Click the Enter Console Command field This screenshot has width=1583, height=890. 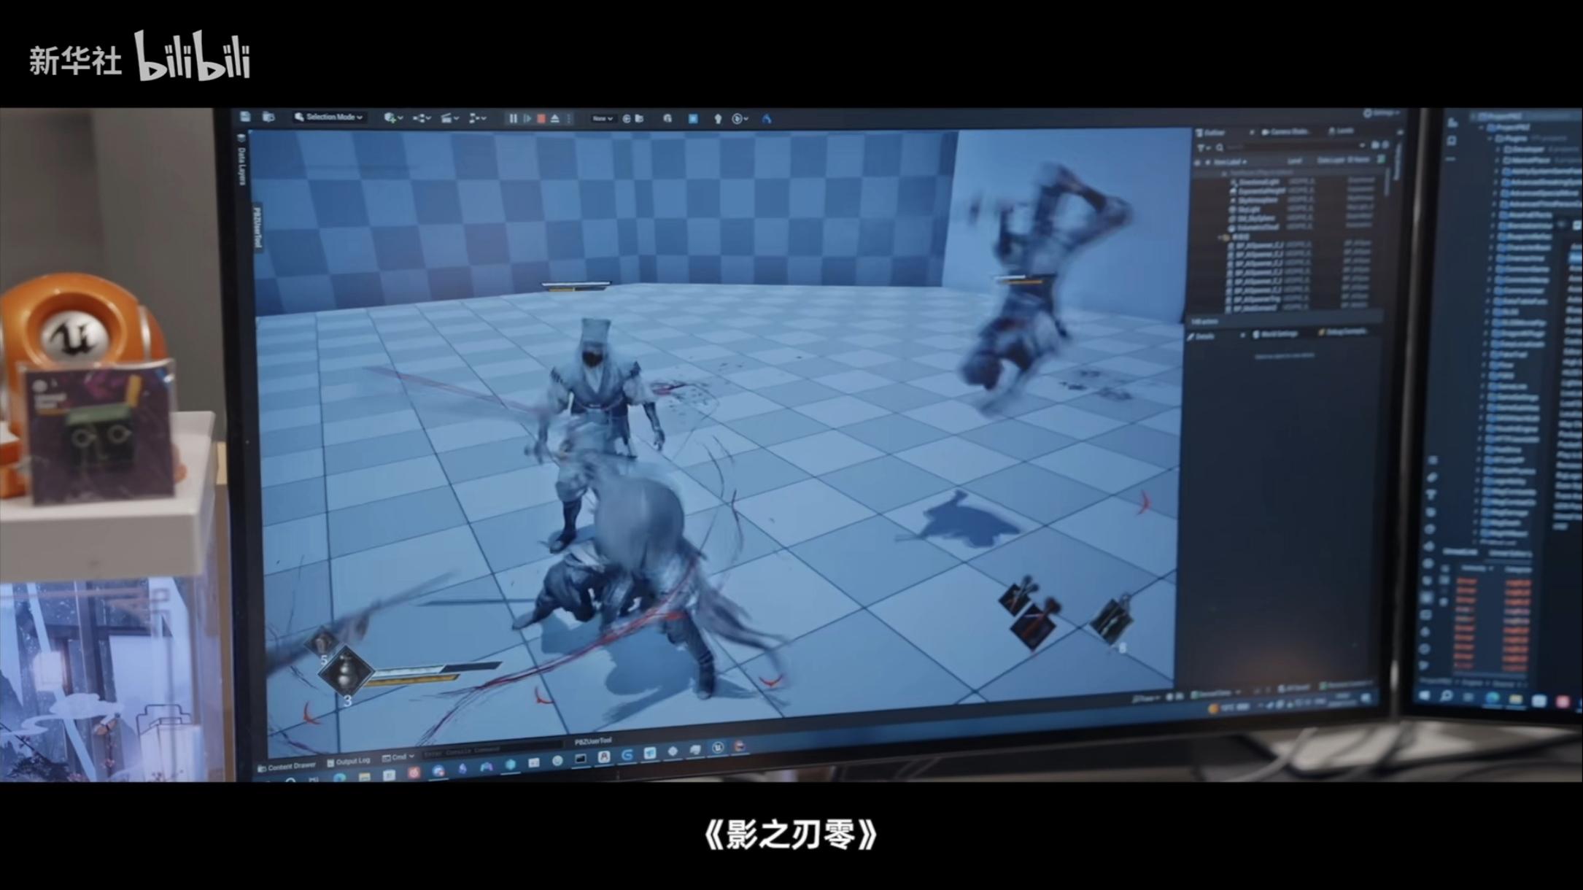(x=492, y=751)
